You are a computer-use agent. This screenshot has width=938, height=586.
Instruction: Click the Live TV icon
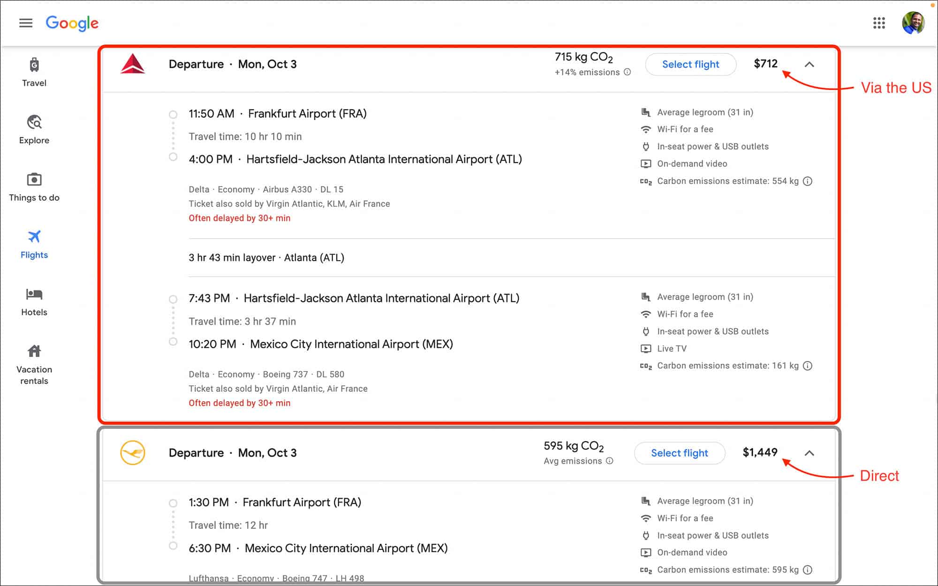646,348
